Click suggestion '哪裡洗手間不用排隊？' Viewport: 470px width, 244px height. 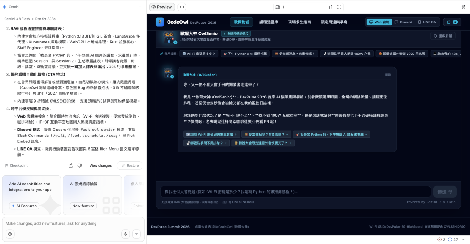click(207, 143)
